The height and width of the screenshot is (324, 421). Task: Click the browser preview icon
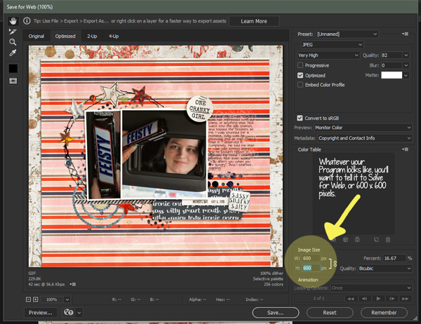pyautogui.click(x=69, y=313)
